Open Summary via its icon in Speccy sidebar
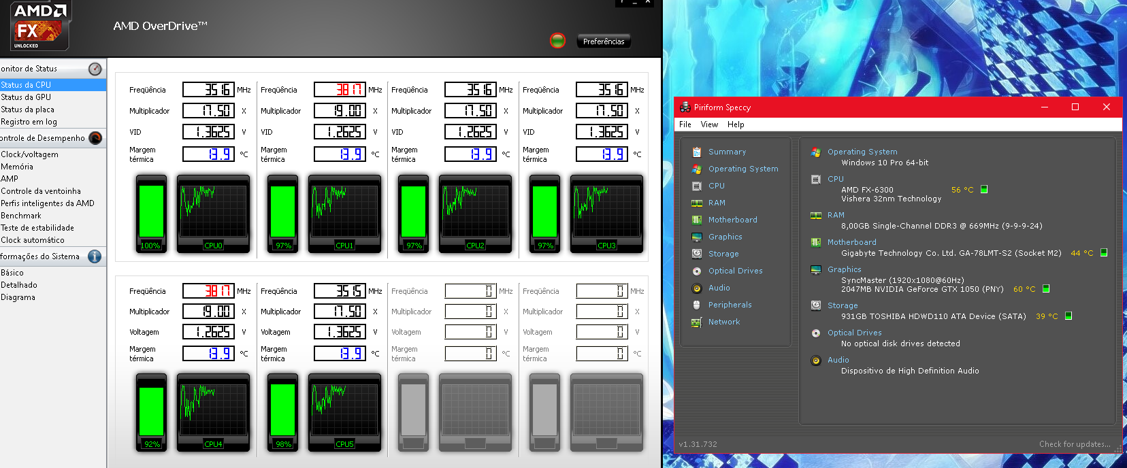 point(697,152)
